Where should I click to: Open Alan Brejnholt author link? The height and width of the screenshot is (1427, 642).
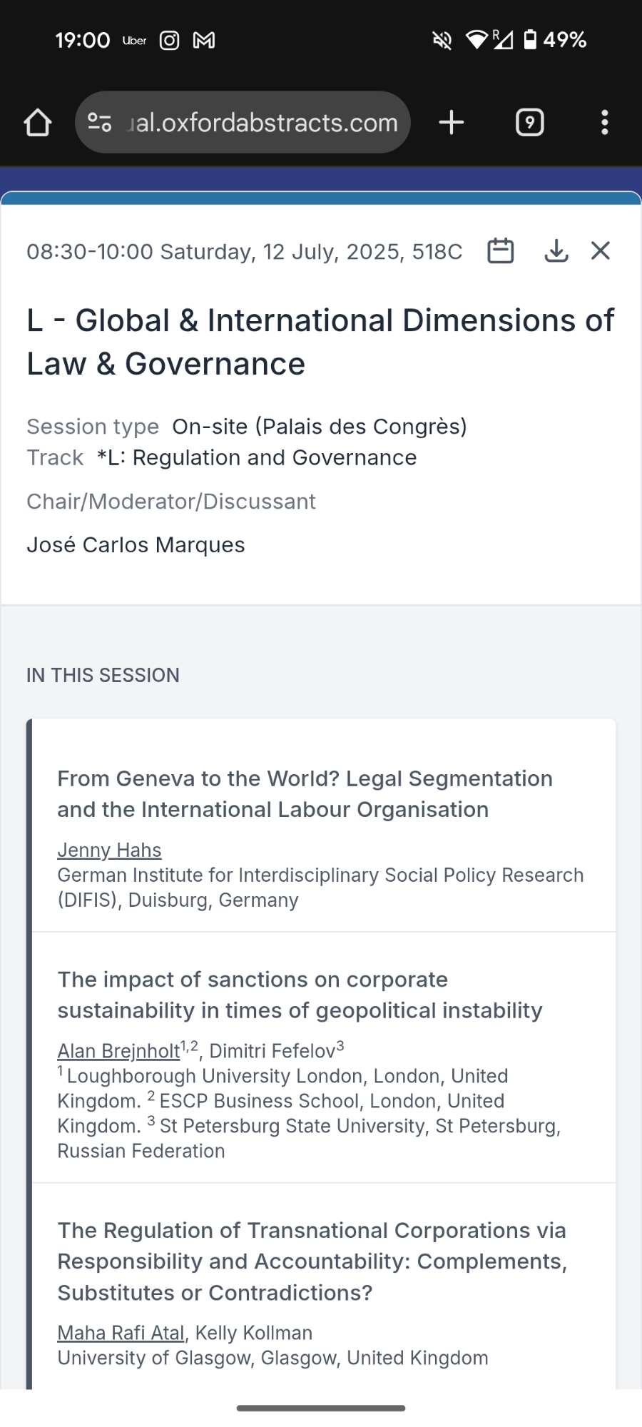click(x=118, y=1051)
